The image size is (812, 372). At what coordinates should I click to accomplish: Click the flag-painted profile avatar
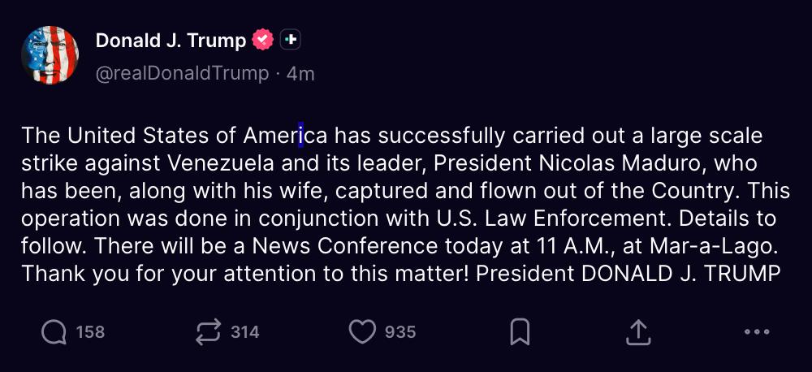50,54
